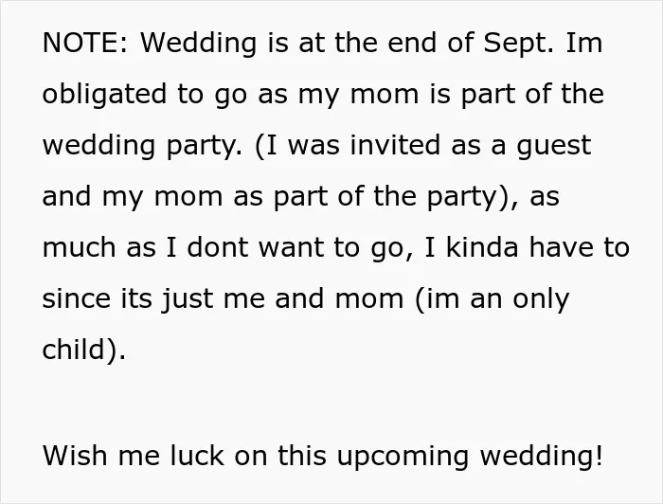Click the final word "wedding!"

542,457
